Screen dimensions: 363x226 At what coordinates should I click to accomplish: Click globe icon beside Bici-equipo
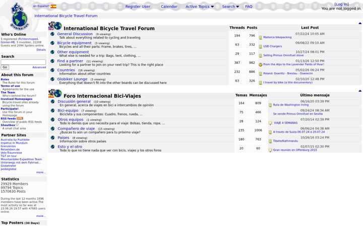tap(52, 110)
